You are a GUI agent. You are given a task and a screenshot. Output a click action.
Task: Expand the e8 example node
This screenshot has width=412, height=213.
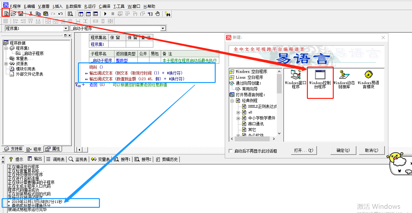pos(238,112)
